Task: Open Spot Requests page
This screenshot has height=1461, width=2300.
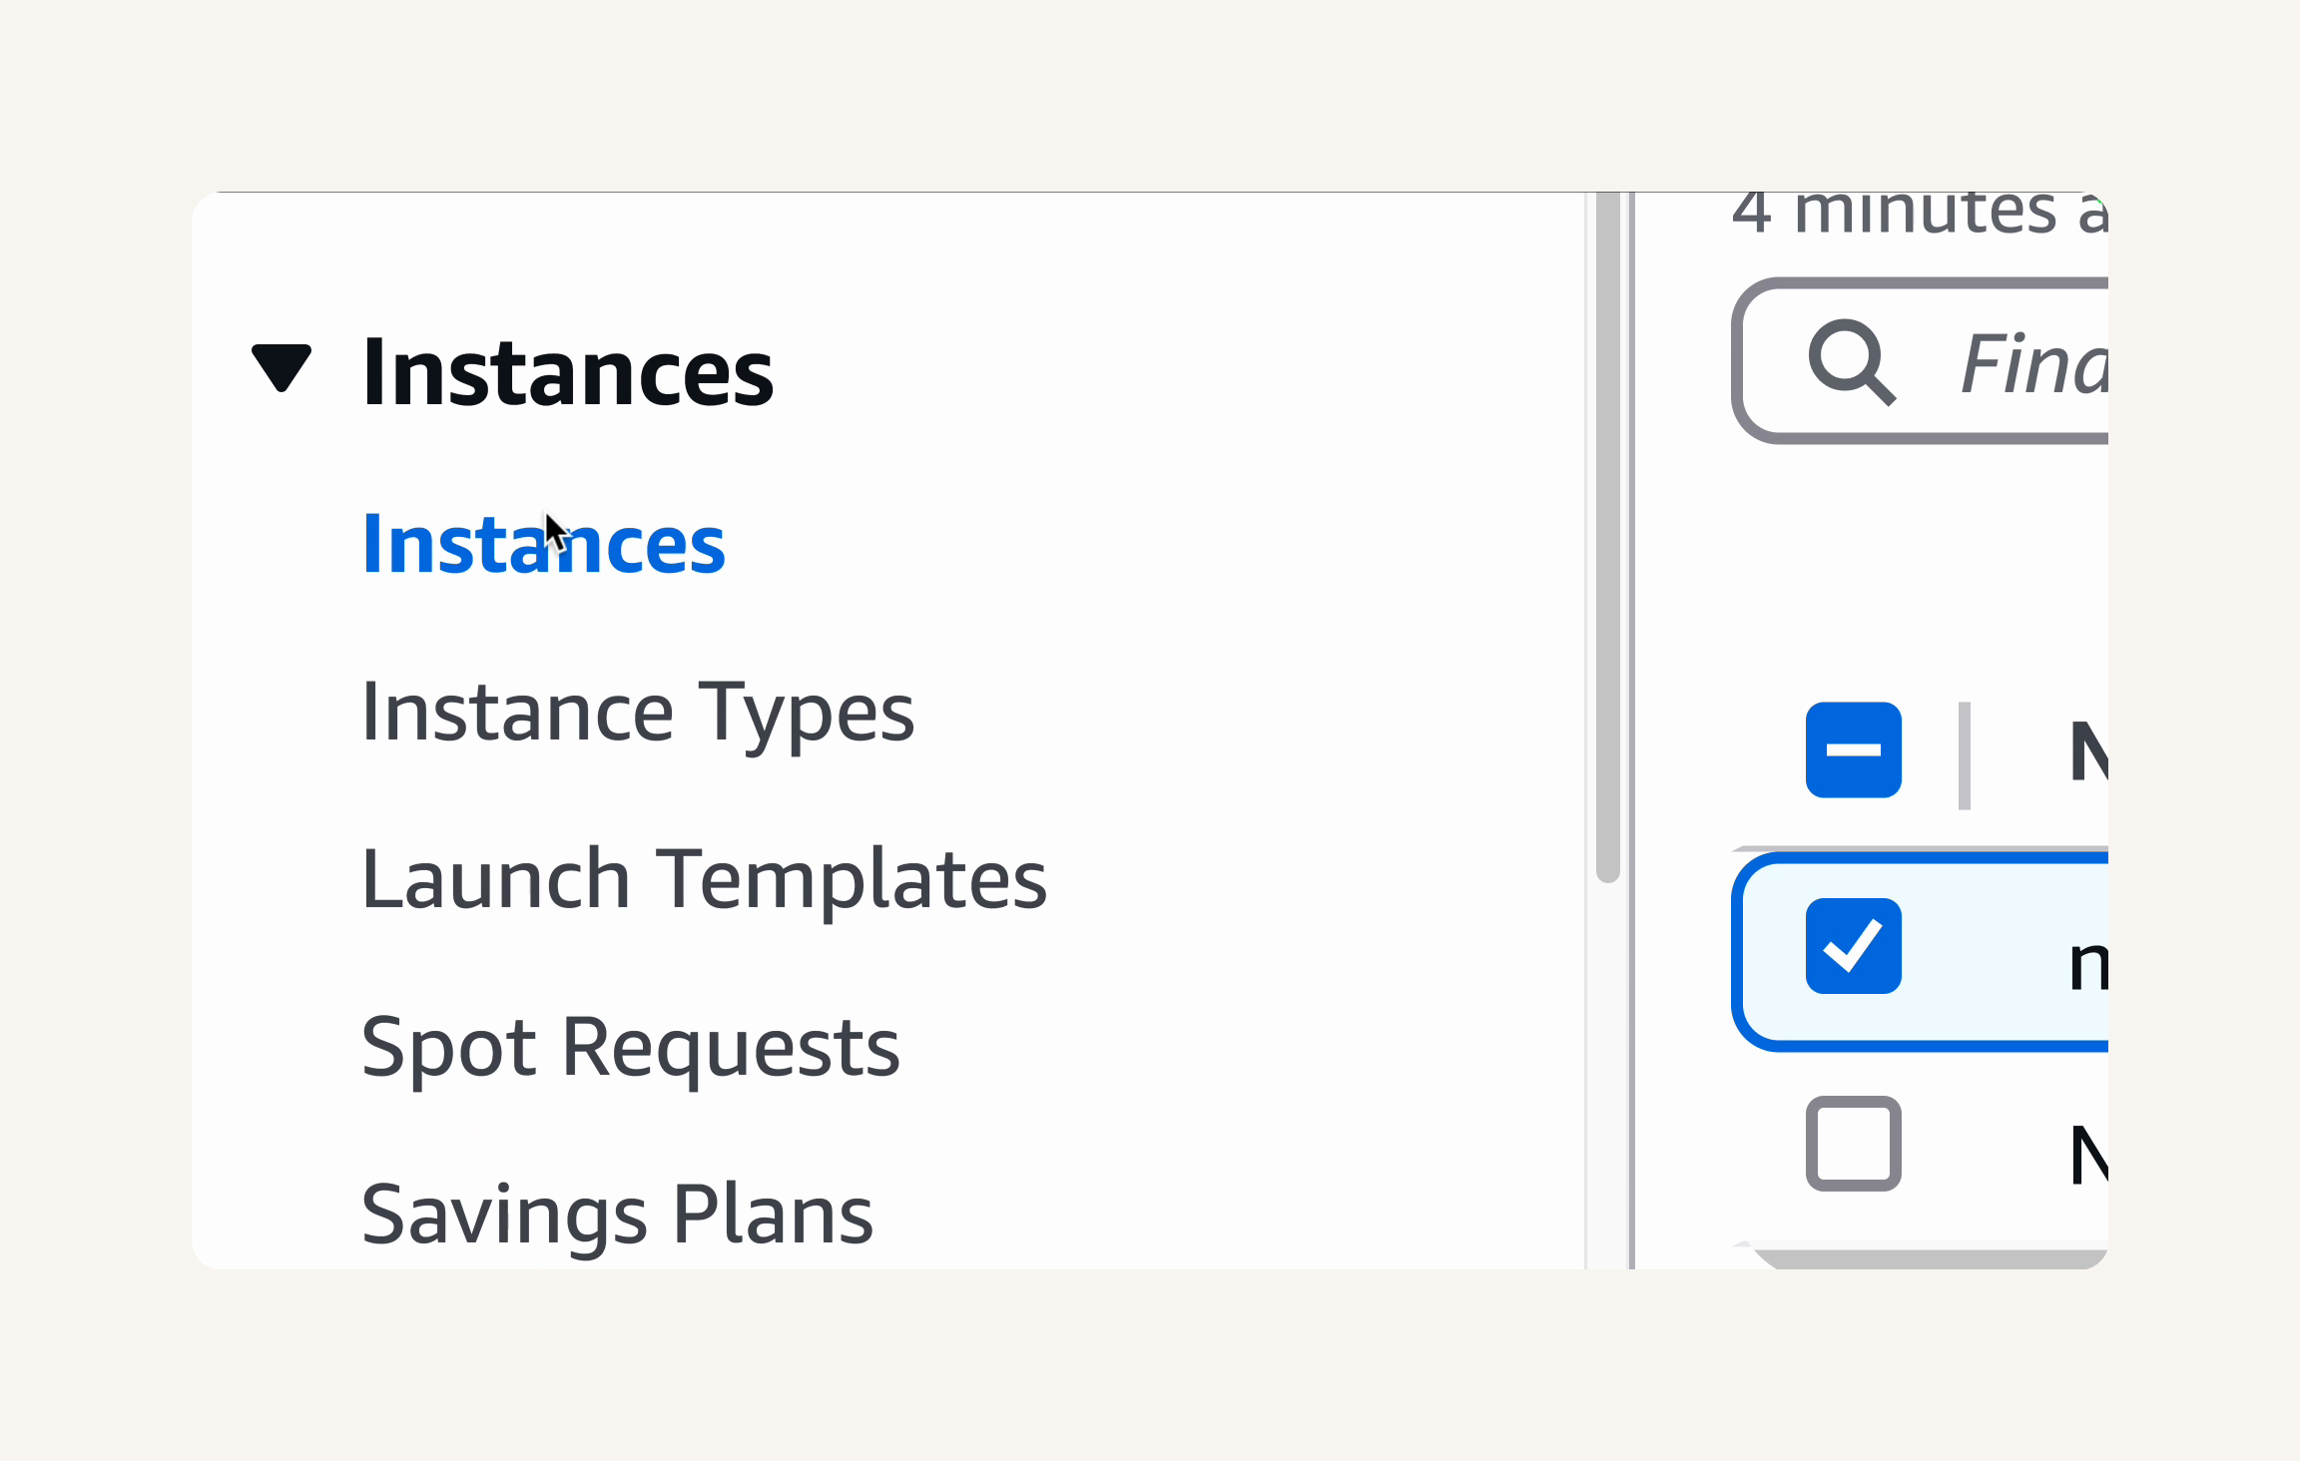Action: [x=631, y=1047]
